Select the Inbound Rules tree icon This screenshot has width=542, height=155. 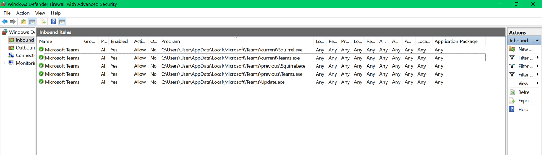[x=12, y=40]
